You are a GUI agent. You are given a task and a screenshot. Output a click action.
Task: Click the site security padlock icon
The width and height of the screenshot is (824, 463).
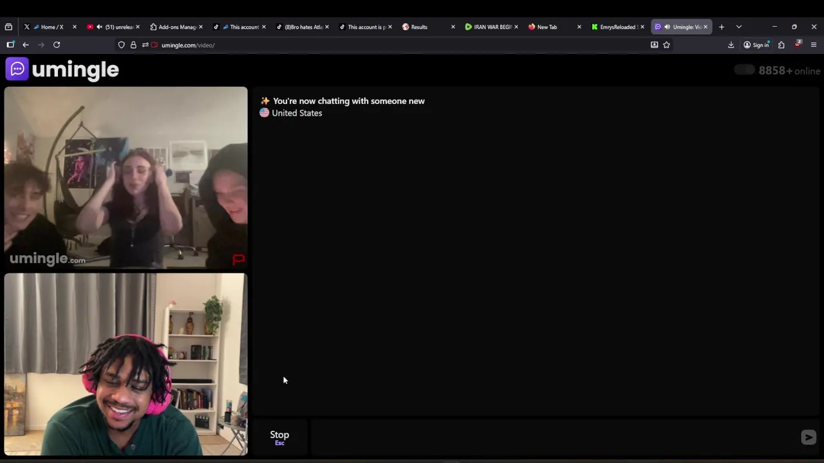[133, 45]
